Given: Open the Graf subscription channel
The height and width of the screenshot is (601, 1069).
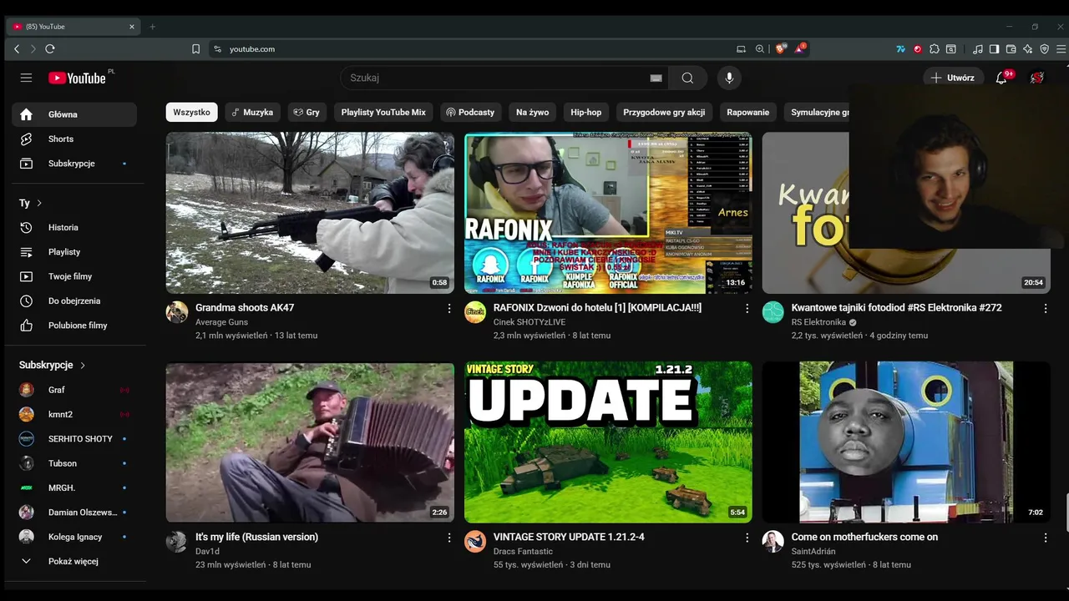Looking at the screenshot, I should click(74, 390).
